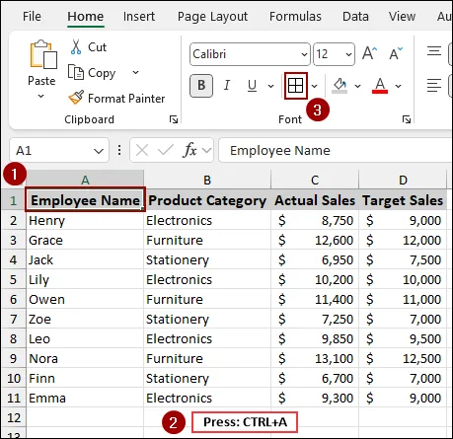This screenshot has height=439, width=453.
Task: Select cell with Emma
Action: tap(85, 398)
